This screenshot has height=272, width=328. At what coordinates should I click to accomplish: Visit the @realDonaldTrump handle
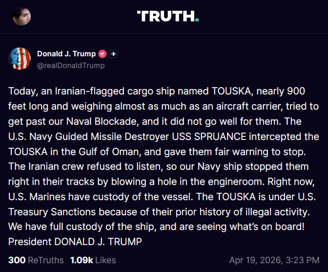[x=71, y=65]
